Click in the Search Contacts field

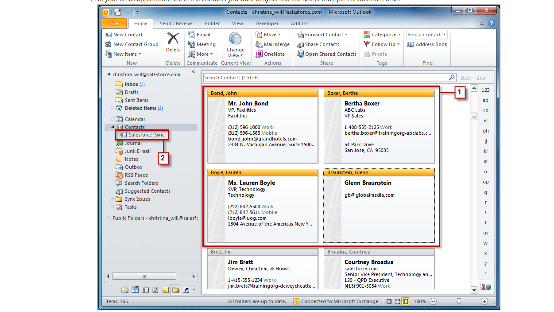point(325,78)
